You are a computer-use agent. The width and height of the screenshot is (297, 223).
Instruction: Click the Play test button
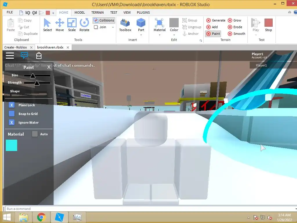click(x=256, y=25)
